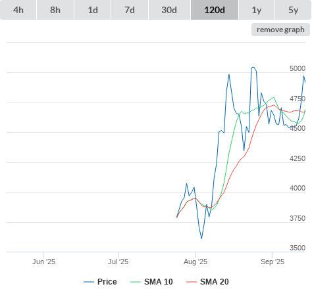The image size is (312, 299).
Task: Click the green SMA 10 legend swatch
Action: point(136,282)
